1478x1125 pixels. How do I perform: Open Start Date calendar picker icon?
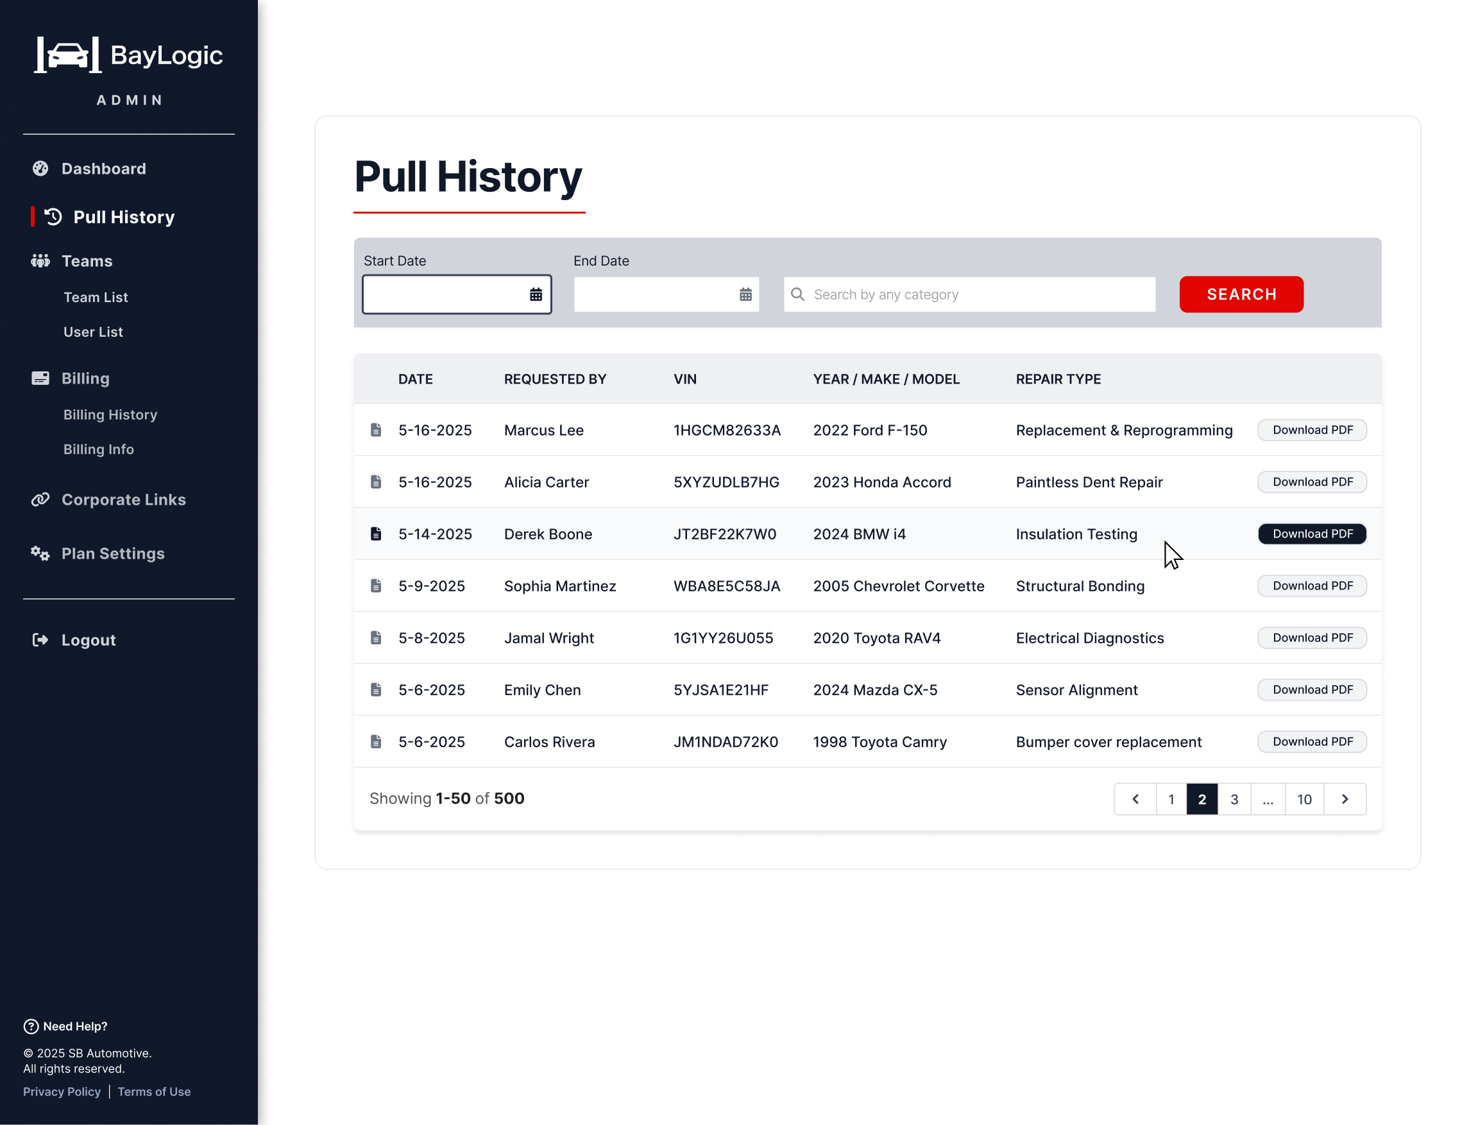click(x=536, y=294)
